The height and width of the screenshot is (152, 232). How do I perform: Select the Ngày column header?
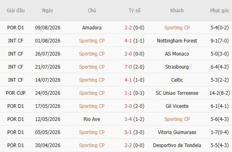pos(47,11)
